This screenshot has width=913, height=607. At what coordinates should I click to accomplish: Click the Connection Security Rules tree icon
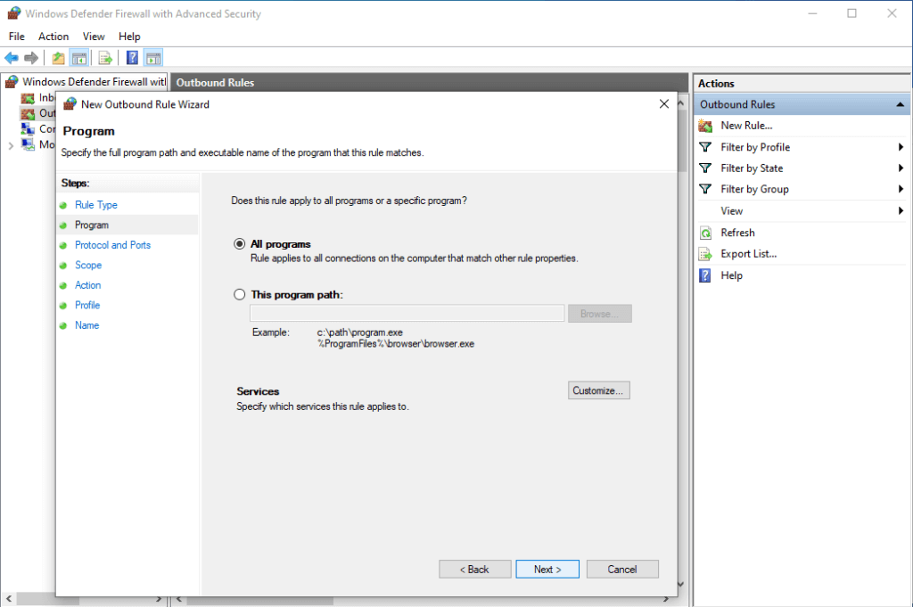(x=28, y=128)
